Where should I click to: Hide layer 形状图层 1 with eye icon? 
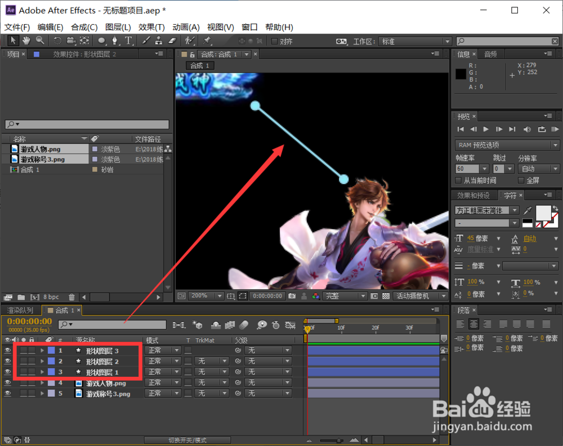(x=7, y=372)
